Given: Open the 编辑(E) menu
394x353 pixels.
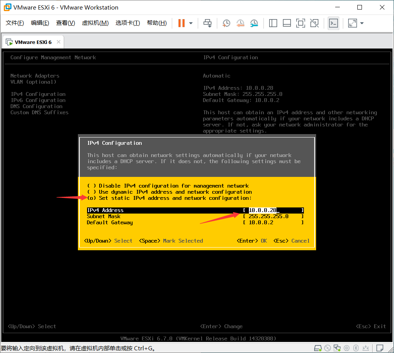Looking at the screenshot, I should pyautogui.click(x=40, y=23).
